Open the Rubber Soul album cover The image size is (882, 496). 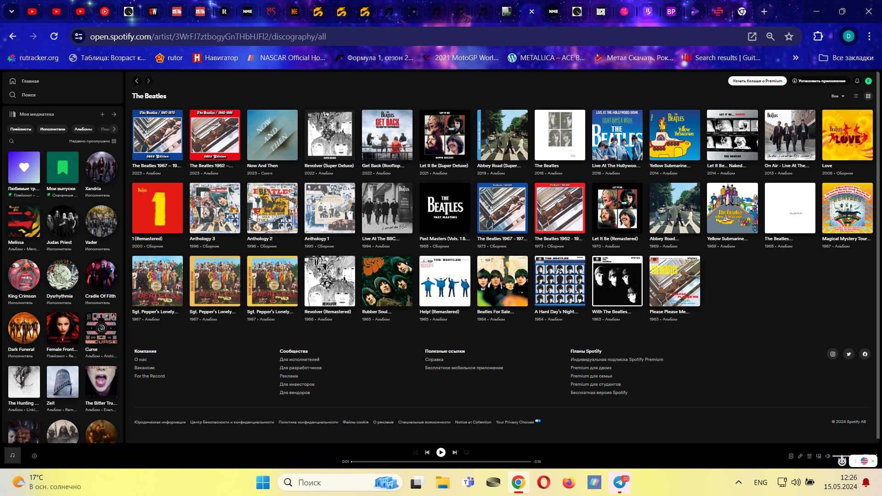[387, 281]
